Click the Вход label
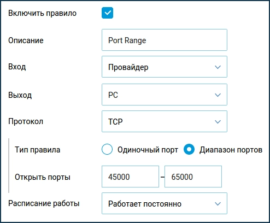Viewport: 270px width, 223px height. (17, 67)
